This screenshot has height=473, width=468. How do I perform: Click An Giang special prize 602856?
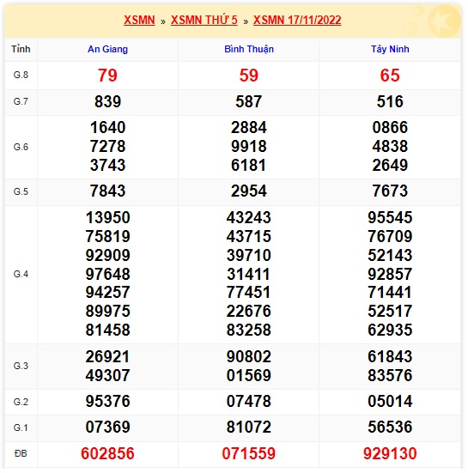click(x=107, y=453)
